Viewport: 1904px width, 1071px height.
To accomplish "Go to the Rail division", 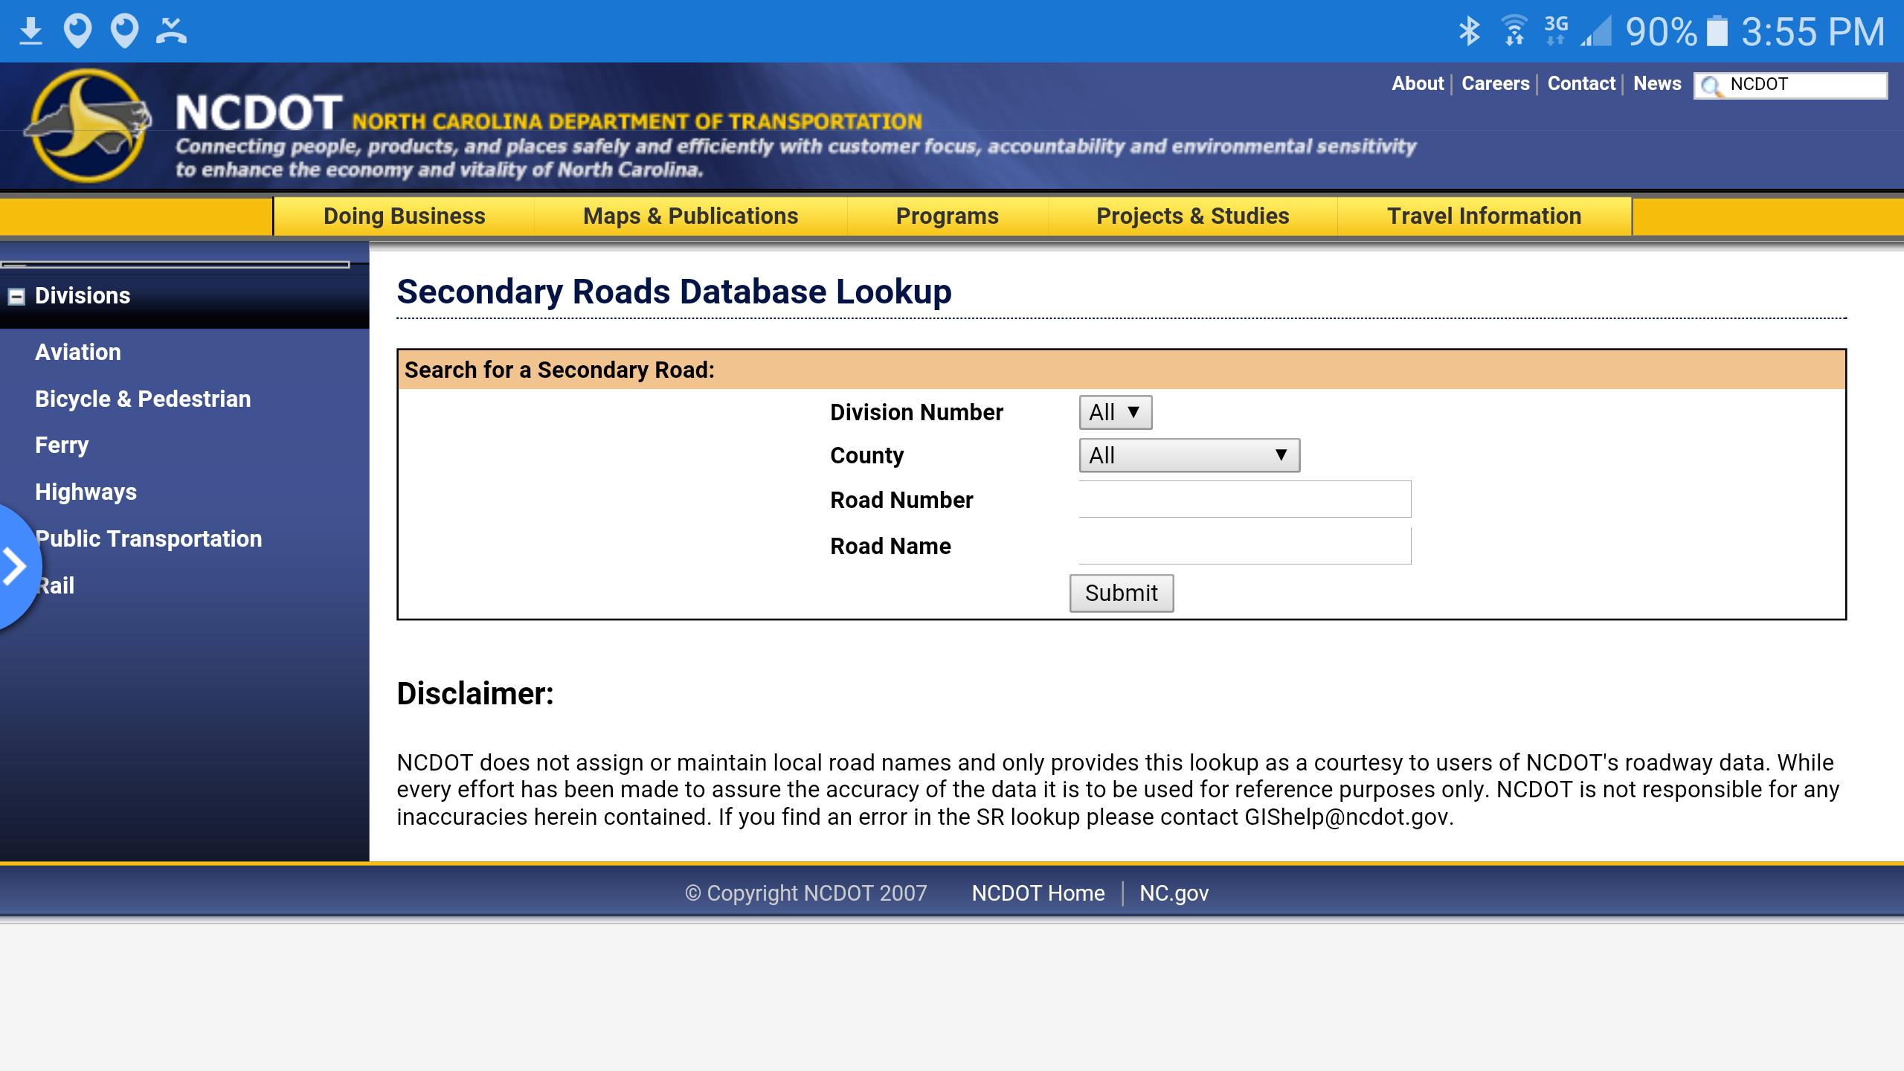I will click(x=56, y=585).
